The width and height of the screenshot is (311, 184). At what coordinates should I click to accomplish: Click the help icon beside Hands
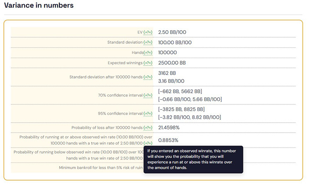coord(148,53)
